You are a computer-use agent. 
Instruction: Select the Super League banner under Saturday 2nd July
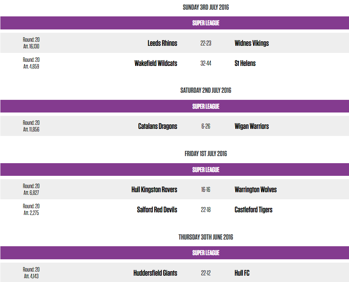click(206, 107)
